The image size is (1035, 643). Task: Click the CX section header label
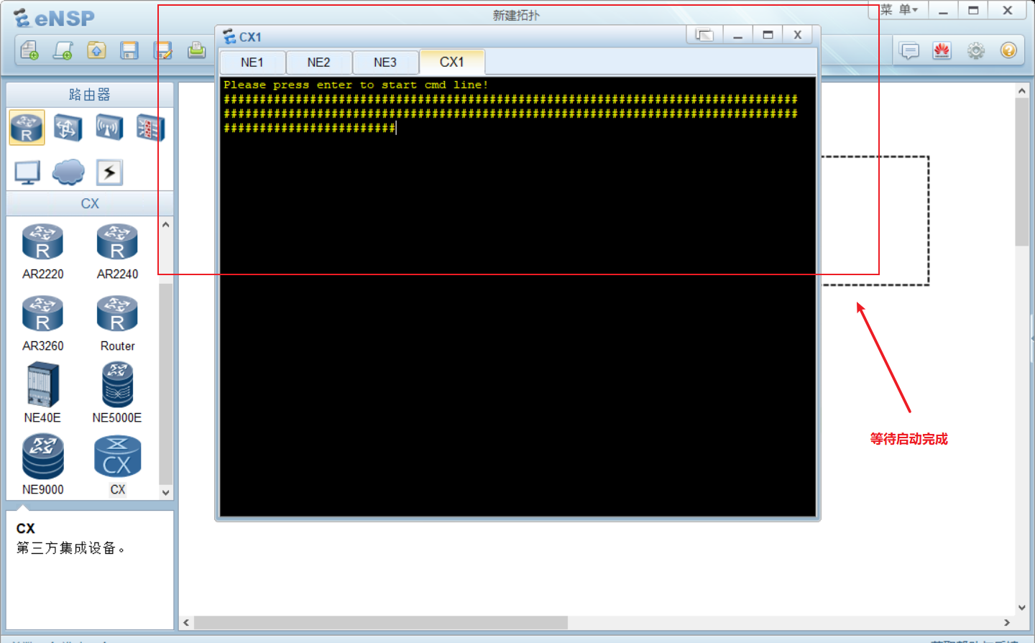point(90,203)
